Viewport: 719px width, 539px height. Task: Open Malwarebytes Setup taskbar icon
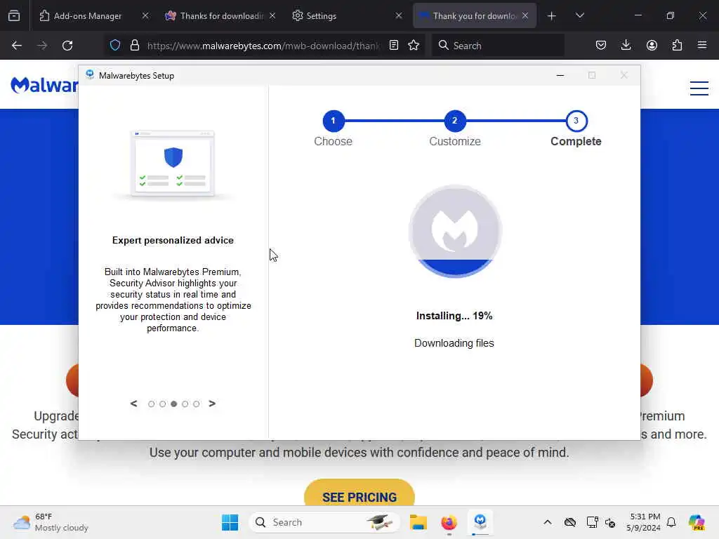480,521
